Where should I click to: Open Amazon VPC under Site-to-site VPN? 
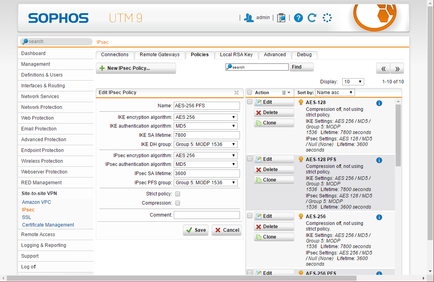pyautogui.click(x=37, y=202)
